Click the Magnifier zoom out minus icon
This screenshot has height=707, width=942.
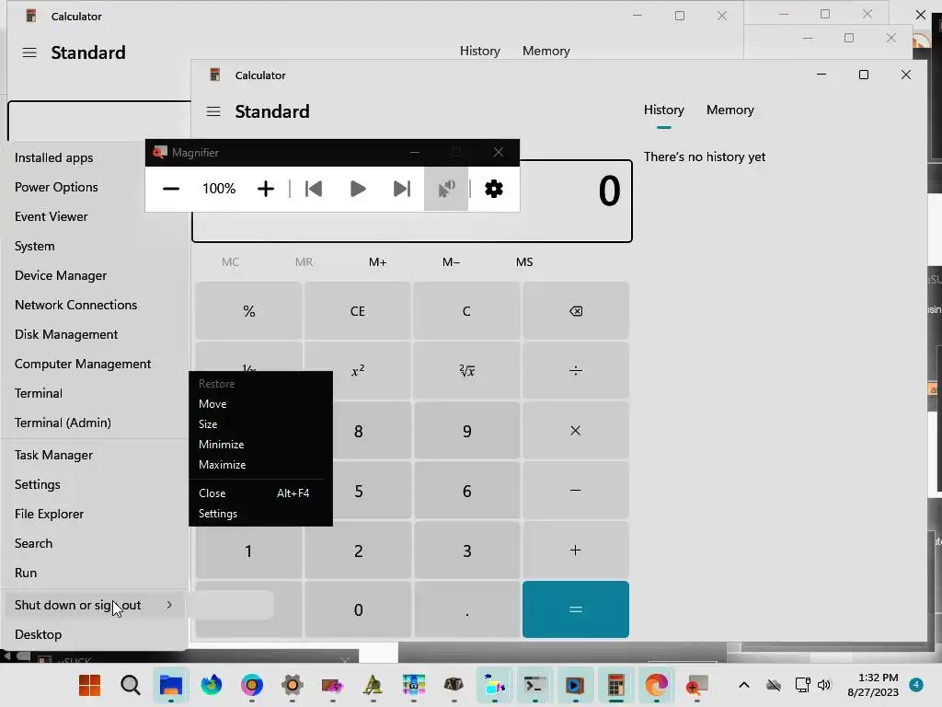click(170, 189)
